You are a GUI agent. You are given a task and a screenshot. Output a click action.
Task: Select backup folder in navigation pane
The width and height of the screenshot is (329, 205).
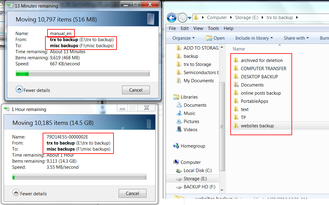tap(187, 56)
